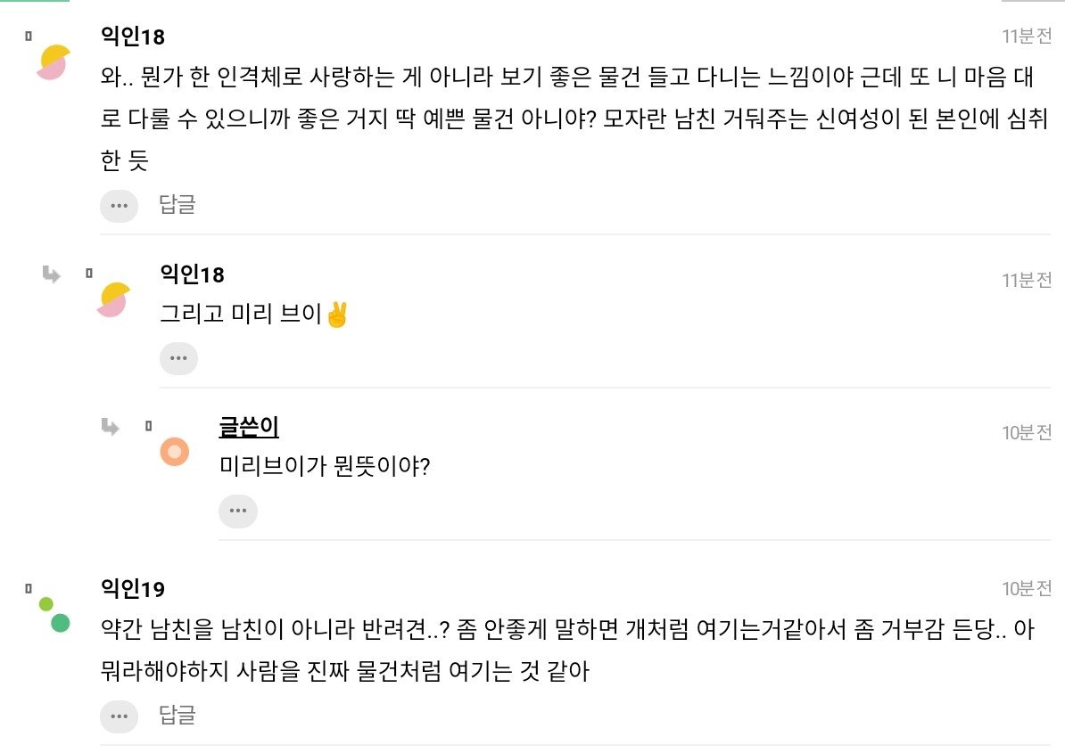Click 답글 under 익인18's top comment
Screen dimensions: 1065x753
pyautogui.click(x=177, y=205)
